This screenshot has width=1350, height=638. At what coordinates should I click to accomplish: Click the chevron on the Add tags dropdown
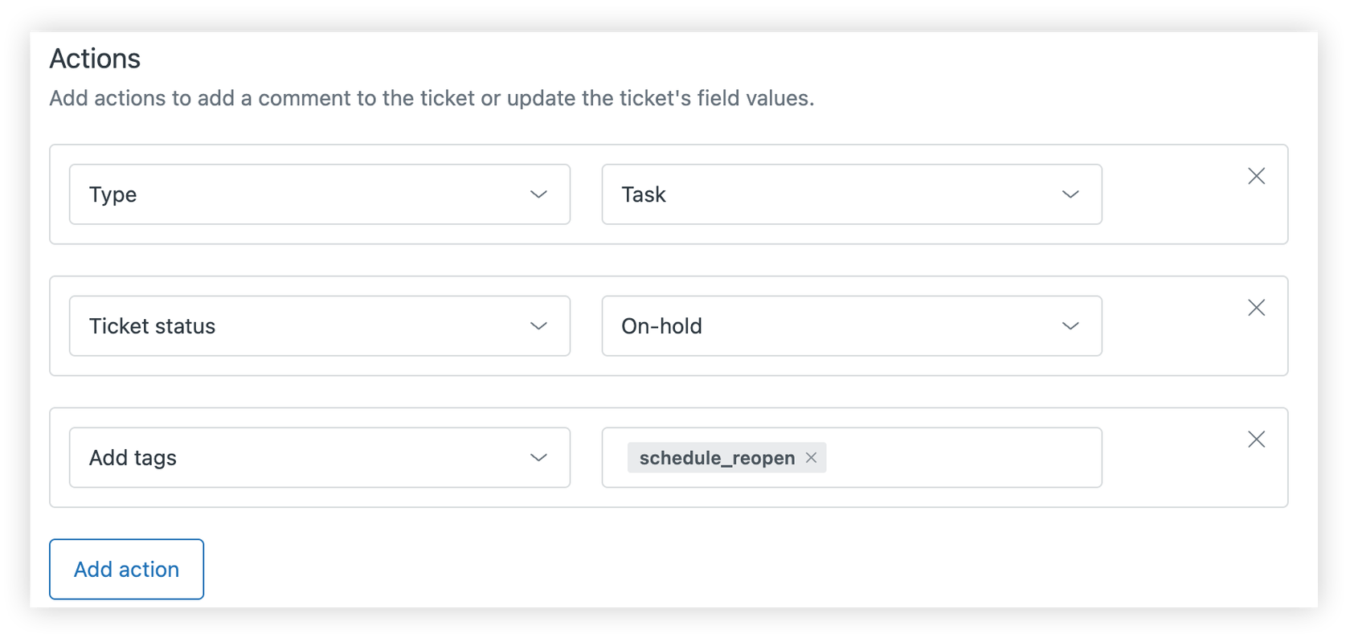(538, 458)
